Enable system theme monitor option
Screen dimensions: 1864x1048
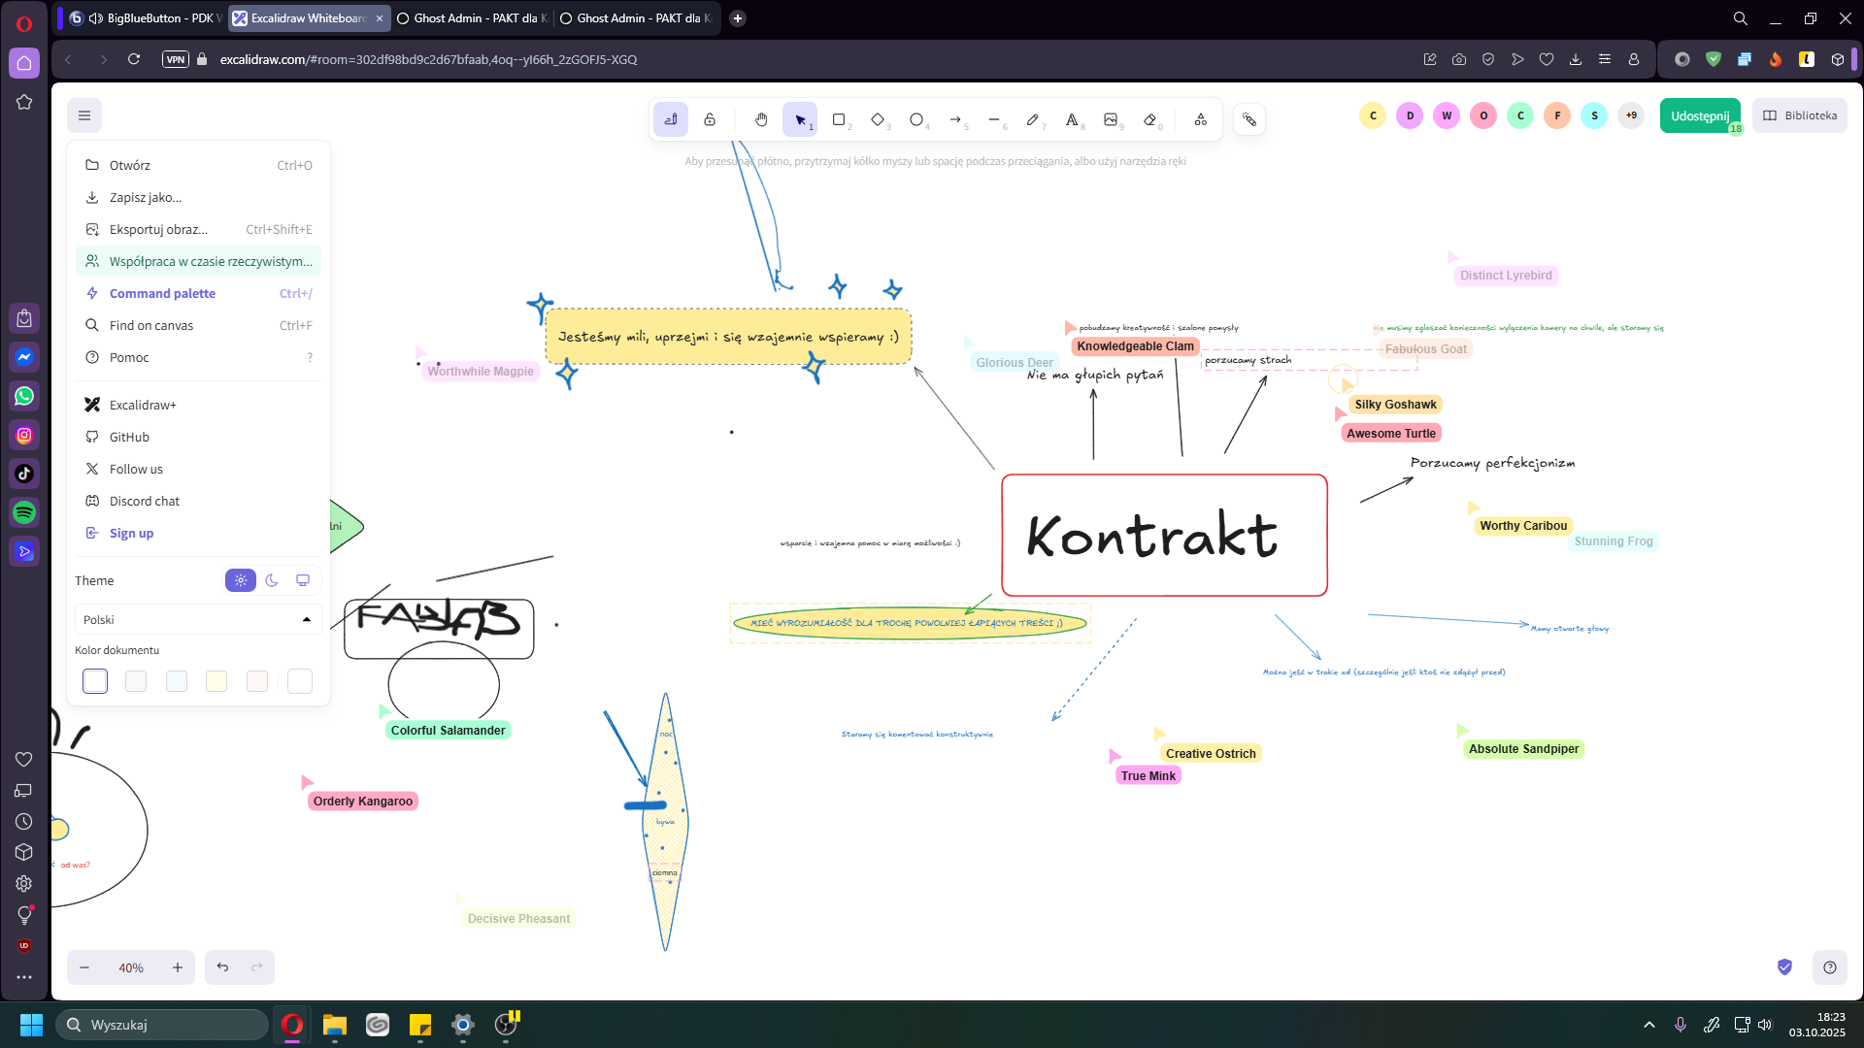[x=303, y=580]
